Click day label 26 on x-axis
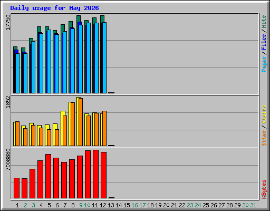 (214, 205)
